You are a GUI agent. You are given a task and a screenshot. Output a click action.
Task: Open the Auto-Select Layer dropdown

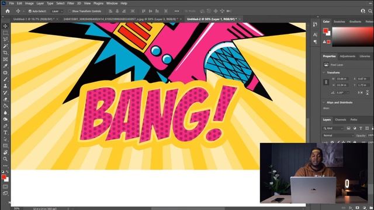57,11
